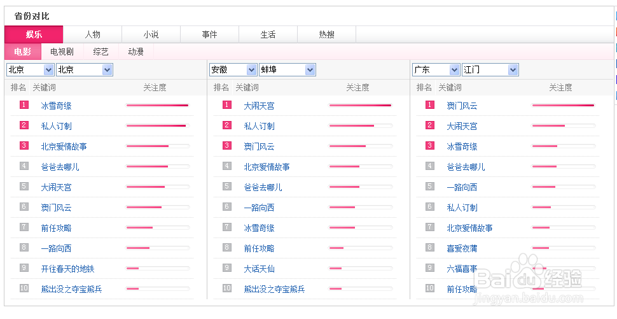Click the 省份对比 heading
617x319 pixels.
point(32,16)
